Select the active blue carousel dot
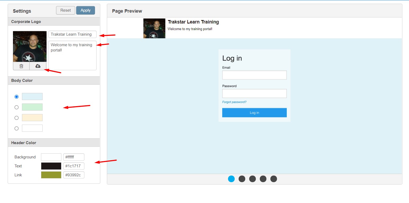The image size is (409, 203). coord(231,179)
